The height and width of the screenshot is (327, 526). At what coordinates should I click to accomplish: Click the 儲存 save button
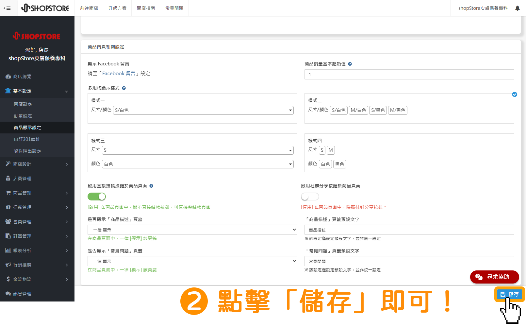coord(509,294)
